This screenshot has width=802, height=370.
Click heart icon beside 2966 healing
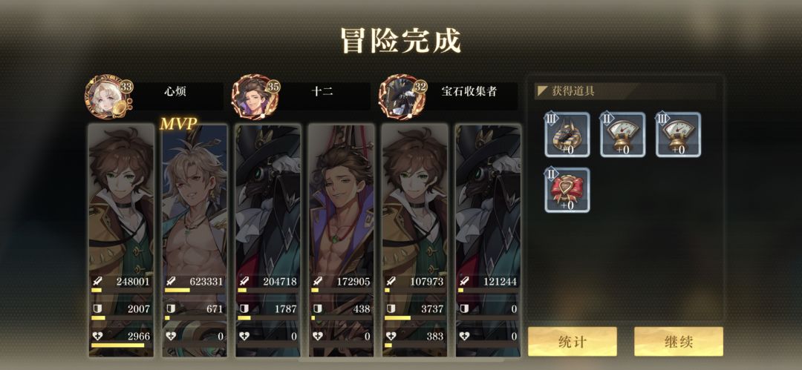click(96, 337)
